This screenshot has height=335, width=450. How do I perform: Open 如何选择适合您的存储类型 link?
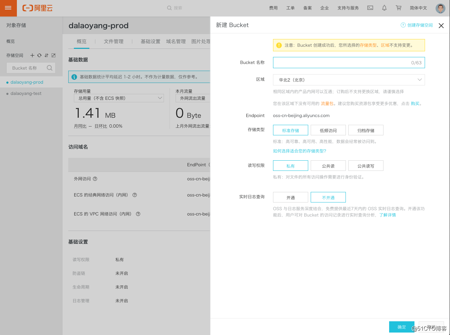pyautogui.click(x=300, y=151)
